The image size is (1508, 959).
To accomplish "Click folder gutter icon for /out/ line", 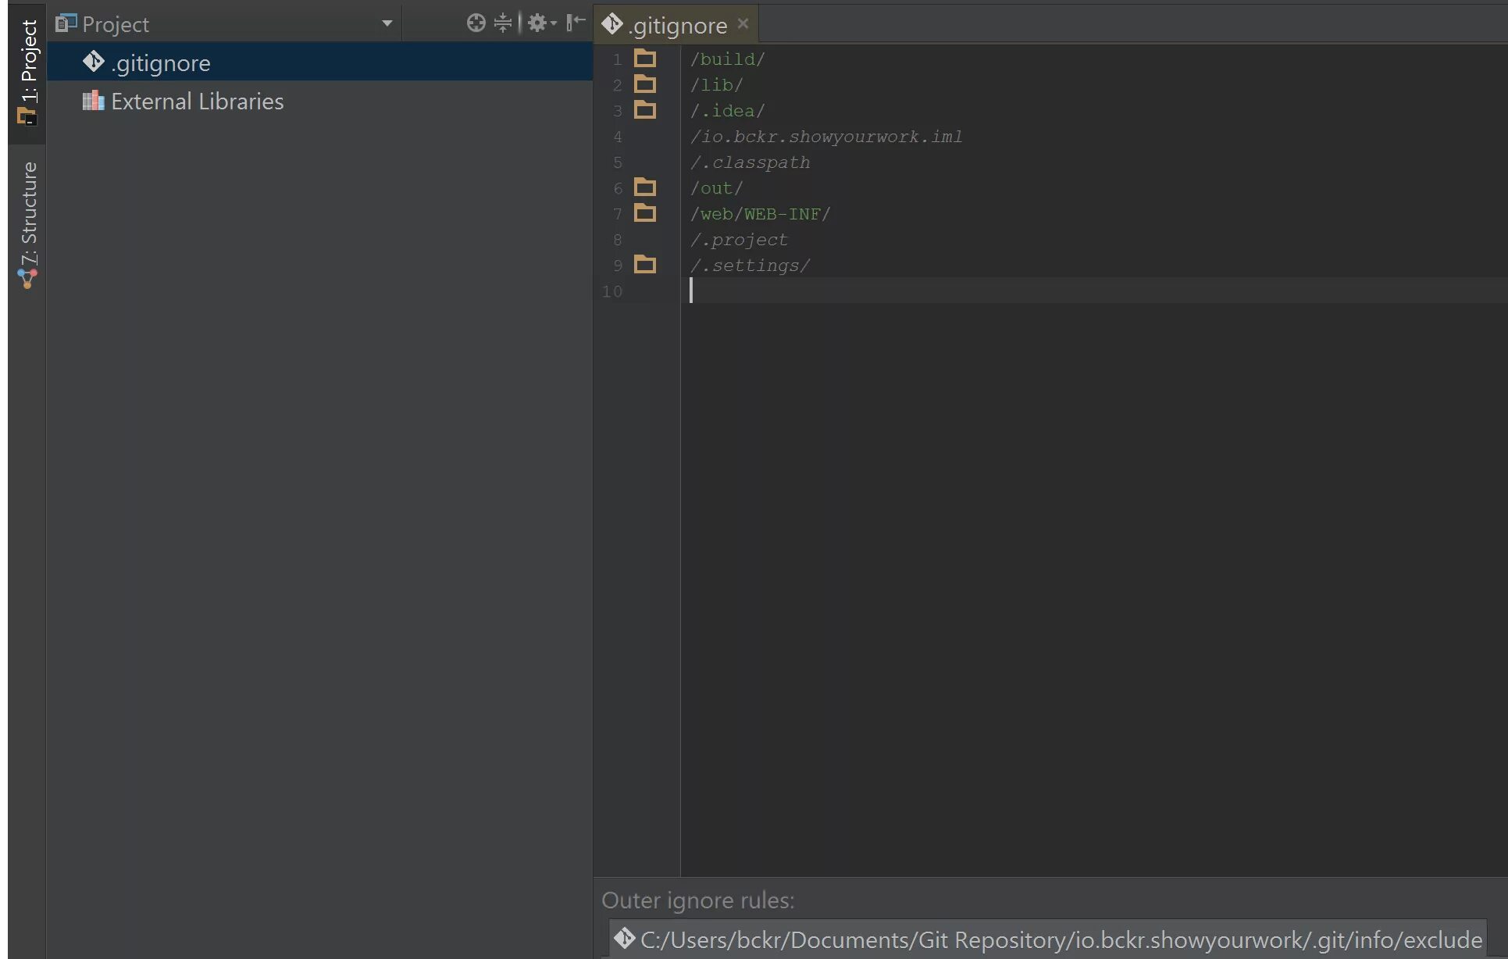I will coord(645,187).
